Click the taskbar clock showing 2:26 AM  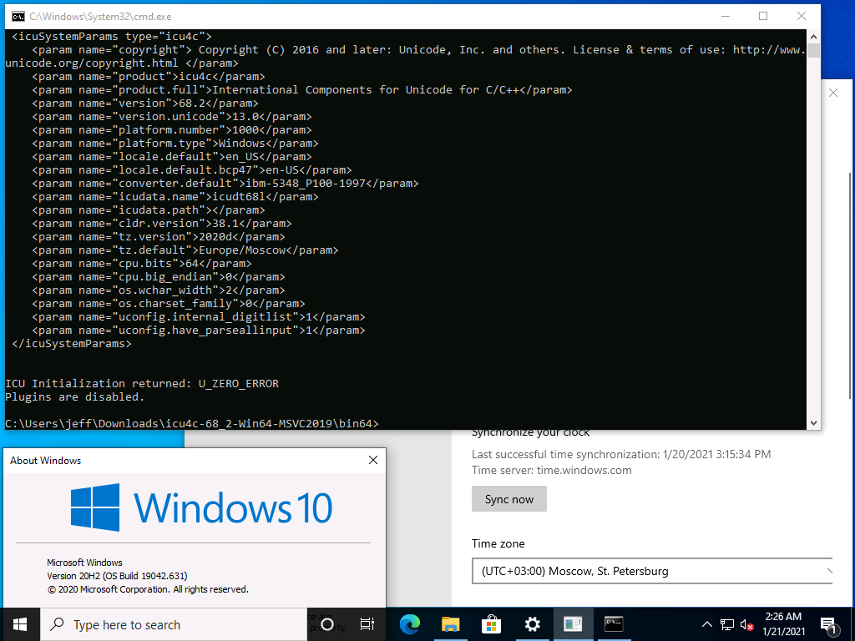783,623
